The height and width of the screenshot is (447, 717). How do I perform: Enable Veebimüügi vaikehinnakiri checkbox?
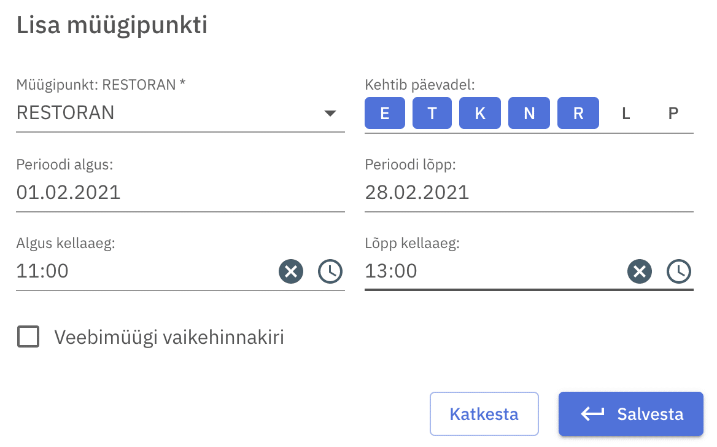click(x=28, y=337)
